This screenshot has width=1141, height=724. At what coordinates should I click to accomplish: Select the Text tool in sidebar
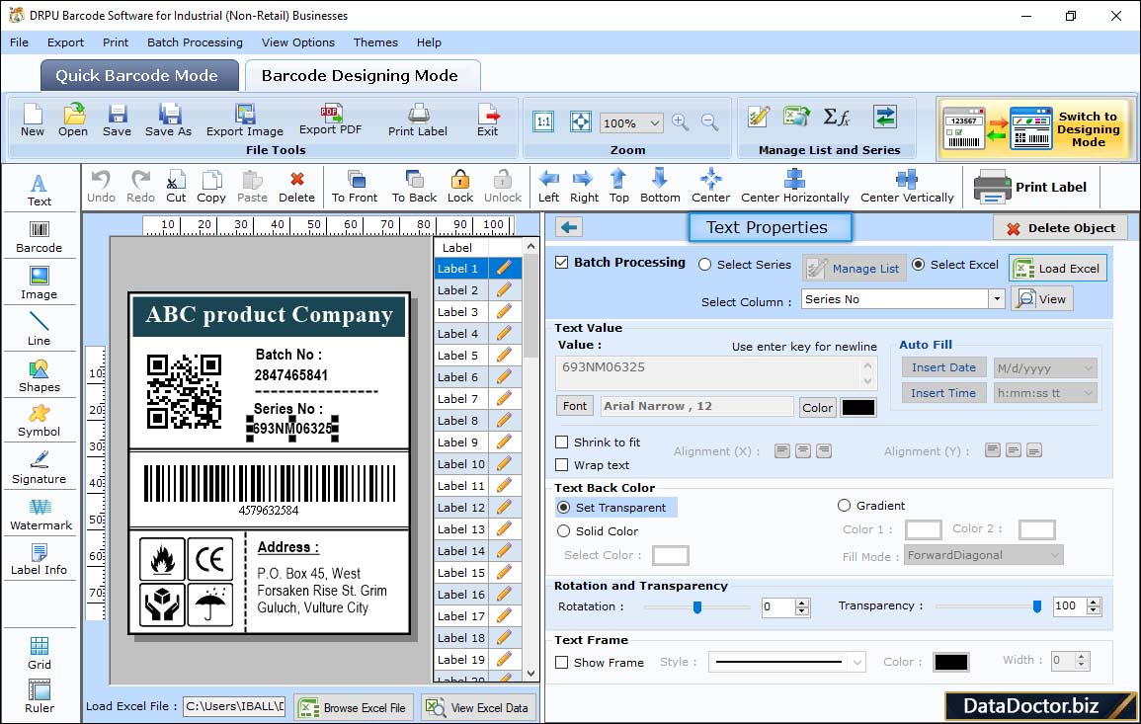tap(40, 191)
